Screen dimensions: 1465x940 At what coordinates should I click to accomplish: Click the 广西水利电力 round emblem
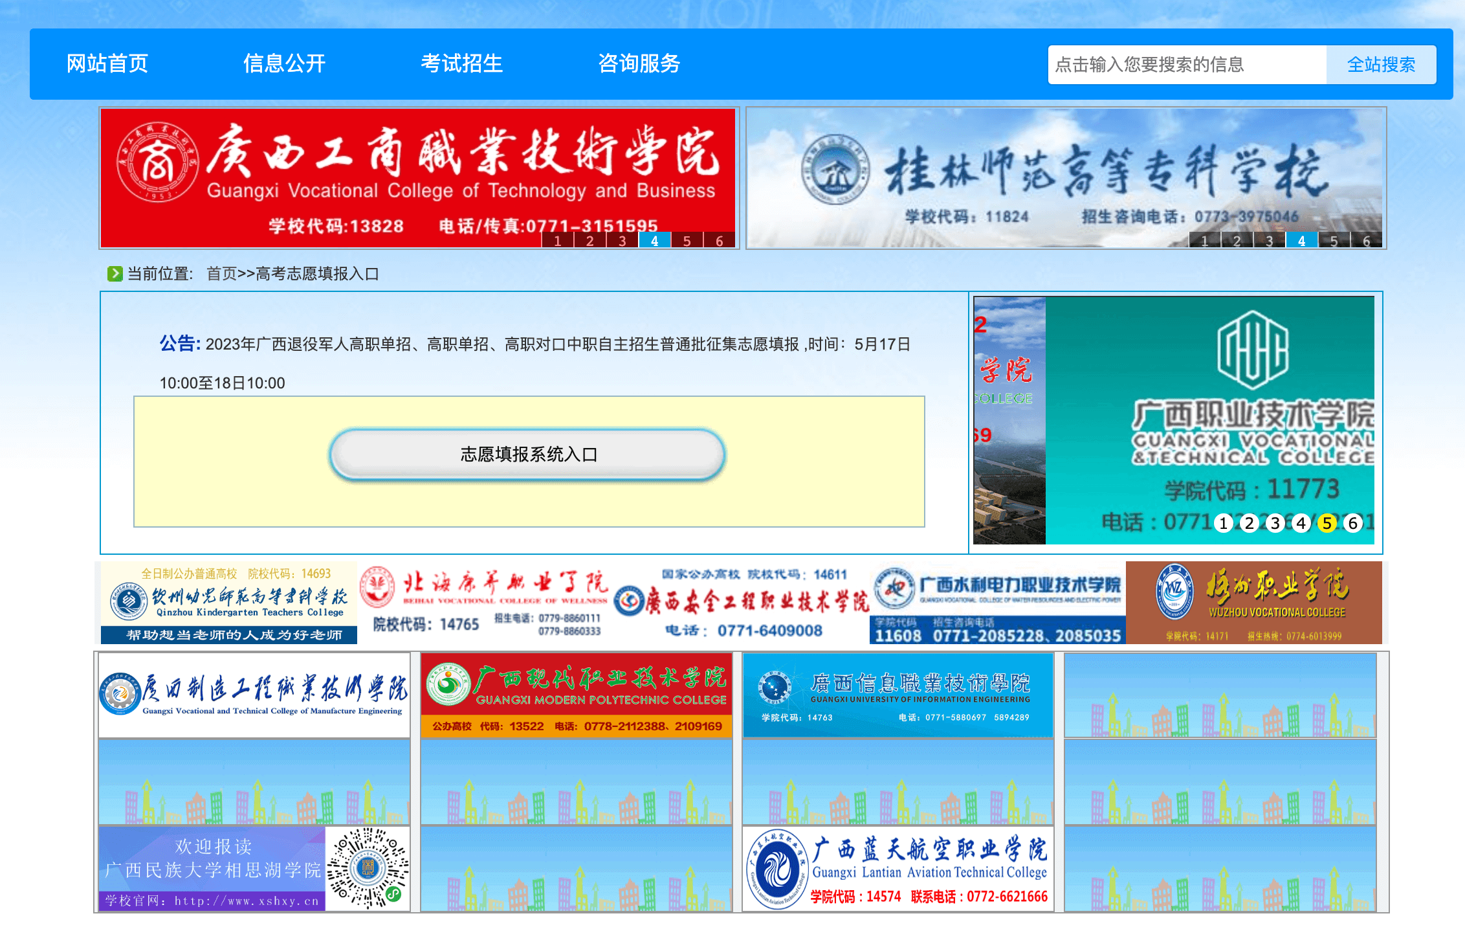coord(895,588)
